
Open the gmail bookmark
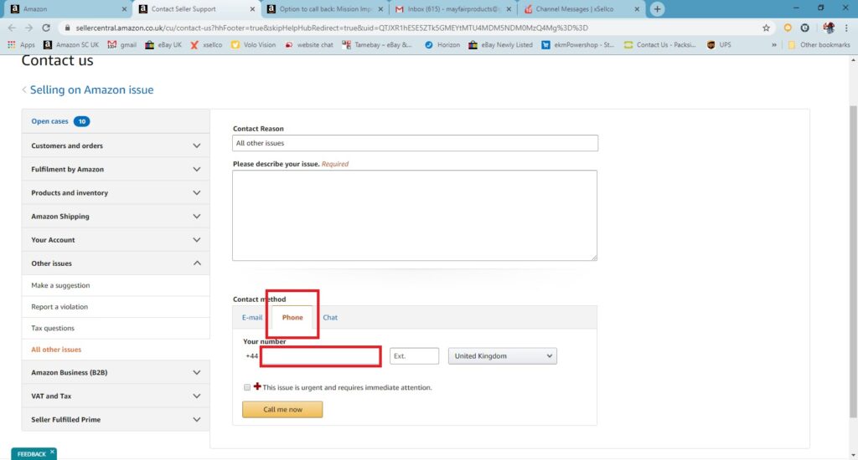pos(122,45)
